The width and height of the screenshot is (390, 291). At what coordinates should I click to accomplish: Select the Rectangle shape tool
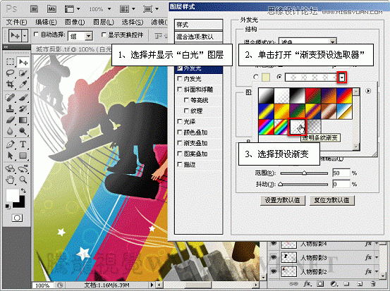23,156
